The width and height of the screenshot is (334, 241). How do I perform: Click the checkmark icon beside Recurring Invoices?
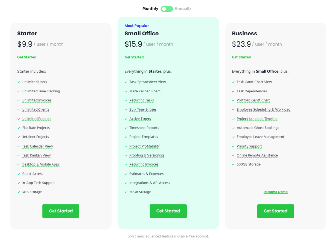[126, 164]
